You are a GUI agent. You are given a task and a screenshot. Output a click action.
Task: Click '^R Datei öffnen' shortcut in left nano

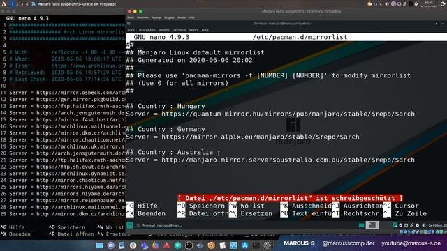tap(71, 234)
